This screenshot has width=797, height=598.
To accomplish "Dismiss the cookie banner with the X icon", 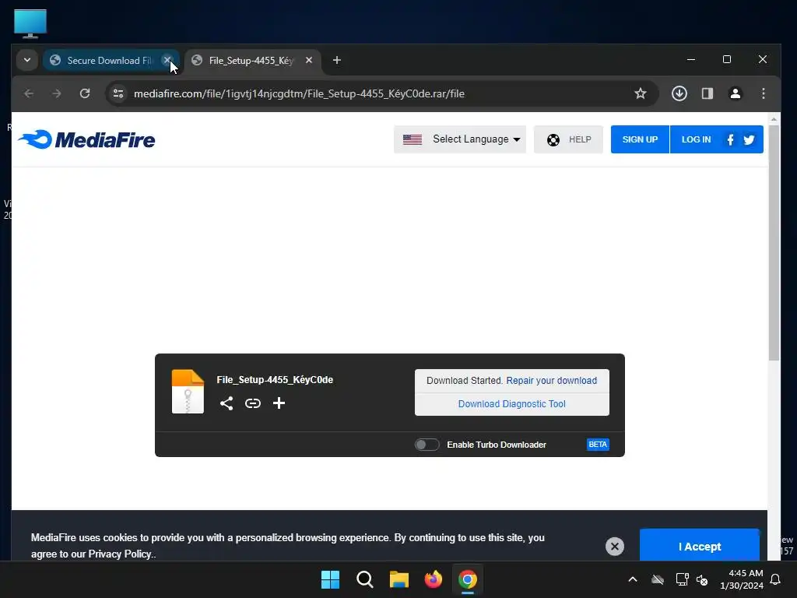I will click(615, 546).
